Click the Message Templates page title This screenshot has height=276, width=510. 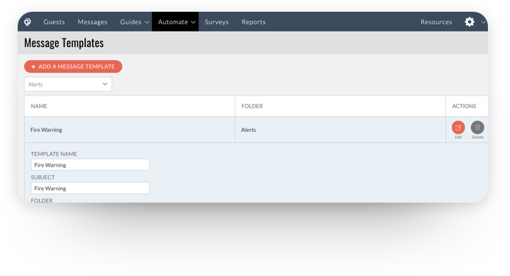tap(64, 43)
